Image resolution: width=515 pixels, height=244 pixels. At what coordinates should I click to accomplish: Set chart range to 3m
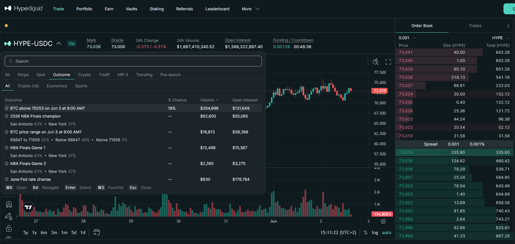[x=54, y=232]
